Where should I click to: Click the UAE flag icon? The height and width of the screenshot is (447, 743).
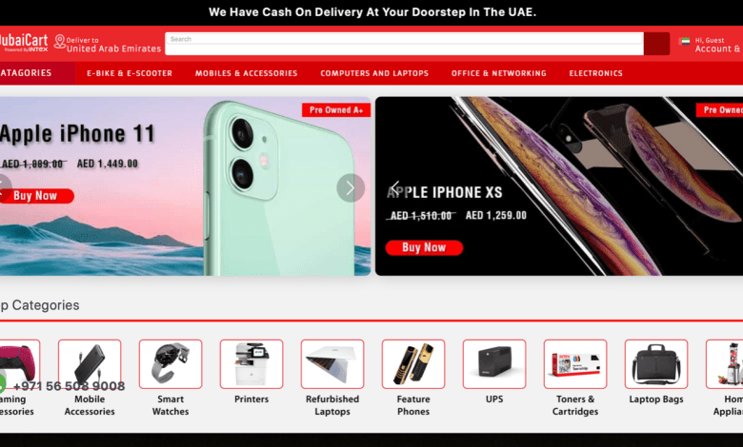click(684, 41)
